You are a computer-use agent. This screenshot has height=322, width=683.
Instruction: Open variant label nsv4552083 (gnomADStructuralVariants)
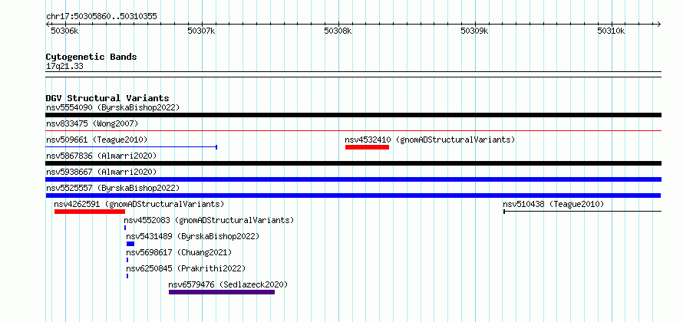click(209, 220)
